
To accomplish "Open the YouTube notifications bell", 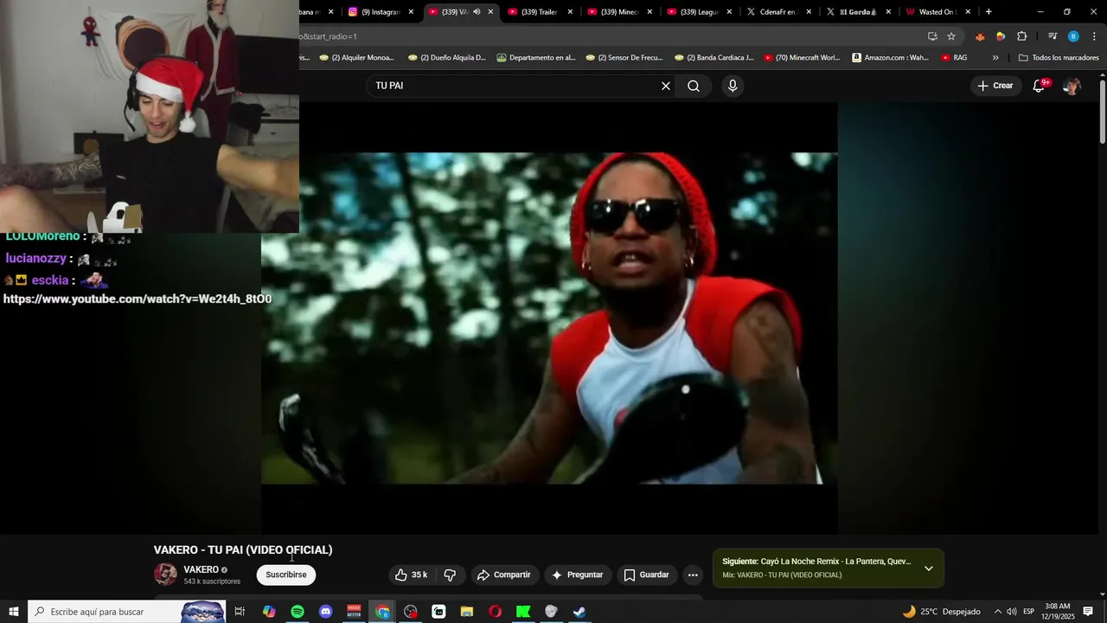I will click(1040, 86).
